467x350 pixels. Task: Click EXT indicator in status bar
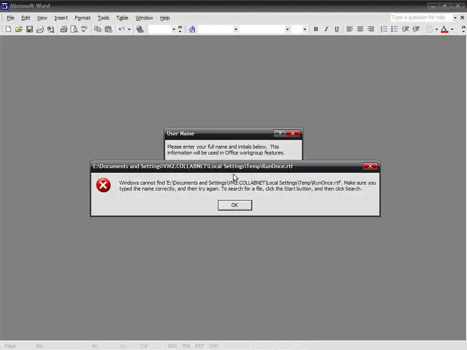[199, 346]
